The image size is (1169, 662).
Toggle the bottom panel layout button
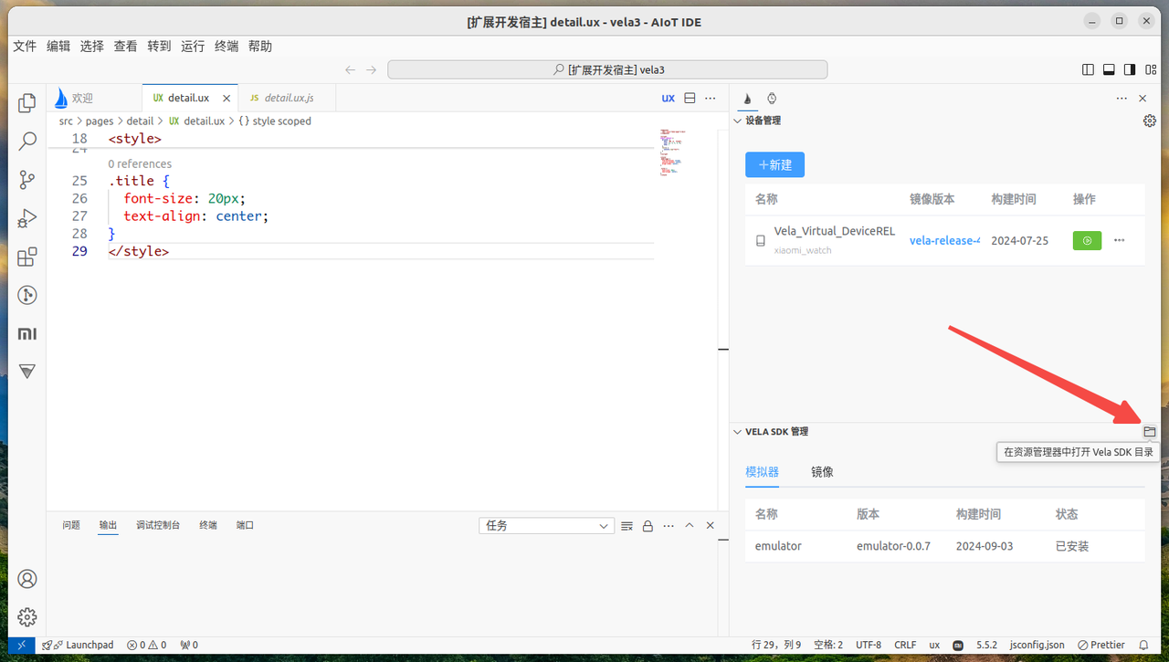tap(1109, 69)
